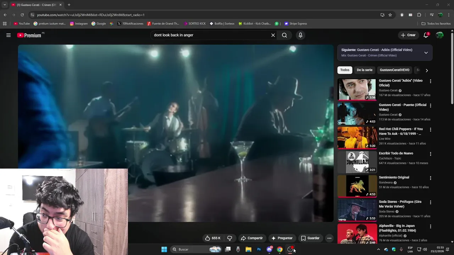This screenshot has width=454, height=255.
Task: Dislike the video
Action: (229, 238)
